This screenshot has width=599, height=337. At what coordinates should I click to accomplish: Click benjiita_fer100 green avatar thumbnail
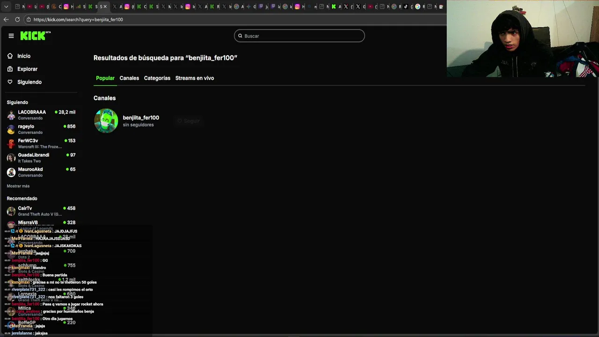click(106, 121)
